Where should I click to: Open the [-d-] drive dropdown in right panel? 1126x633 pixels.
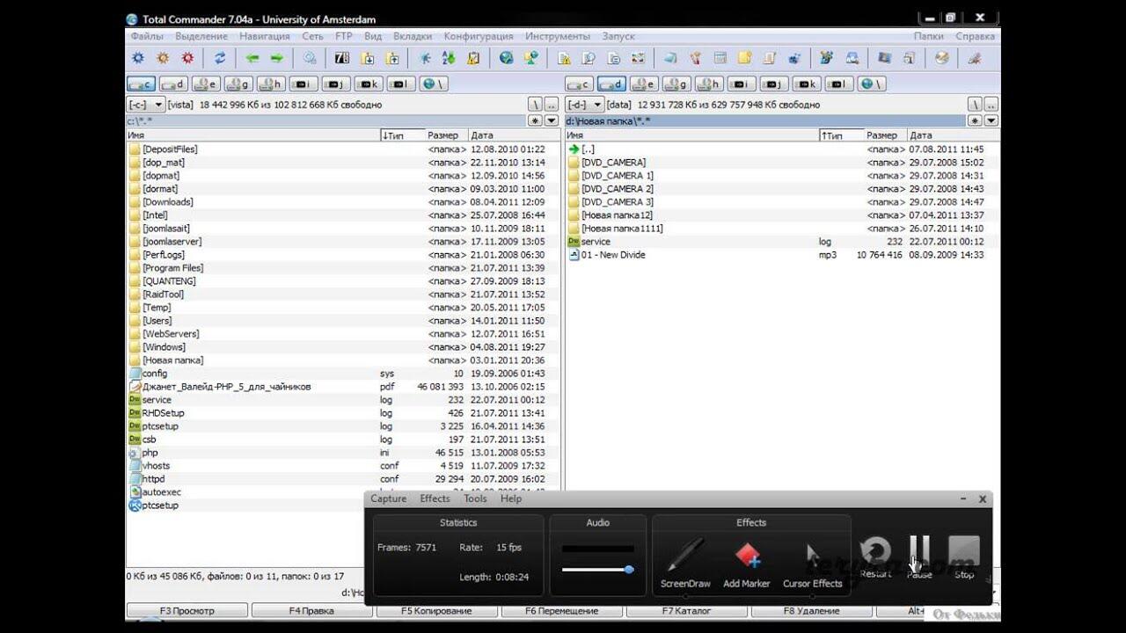coord(584,105)
